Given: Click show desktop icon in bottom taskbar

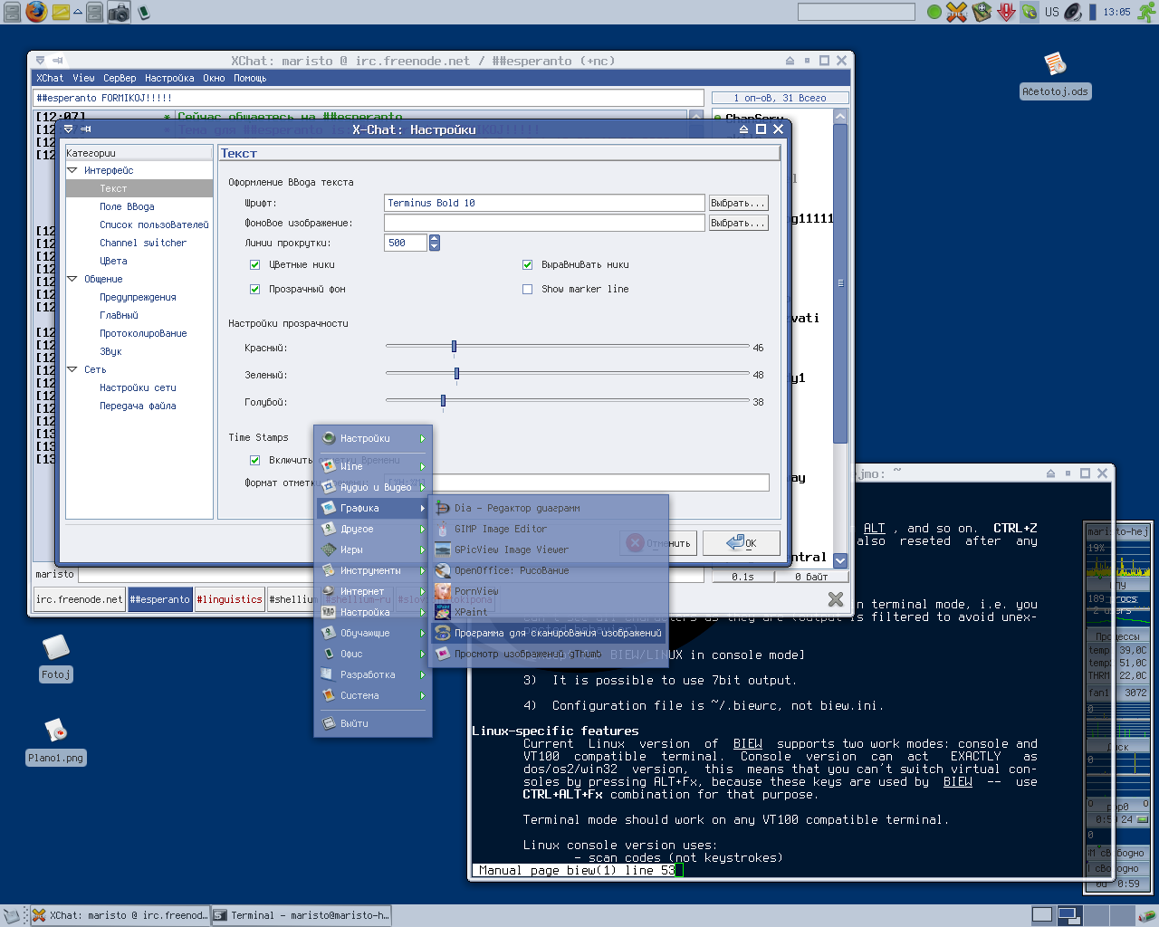Looking at the screenshot, I should coord(11,915).
